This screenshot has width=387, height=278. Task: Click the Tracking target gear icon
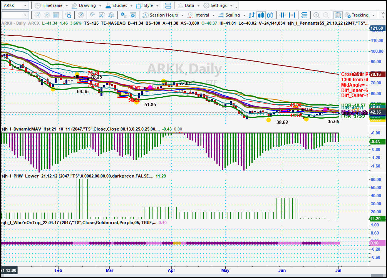[347, 15]
